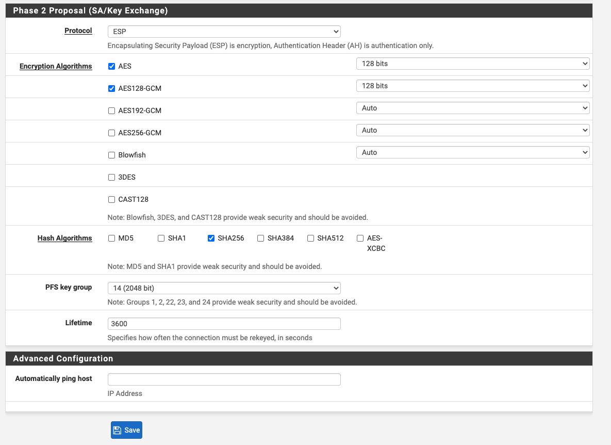The height and width of the screenshot is (445, 611).
Task: Enable AES192-GCM encryption algorithm
Action: tap(111, 111)
